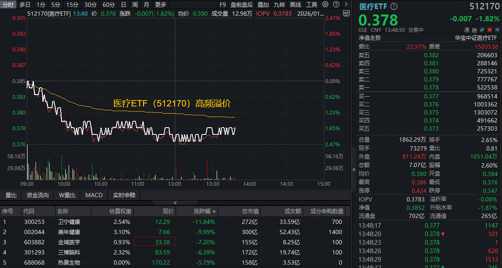This screenshot has height=268, width=502.
Task: Click the help question mark icon
Action: tap(335, 5)
